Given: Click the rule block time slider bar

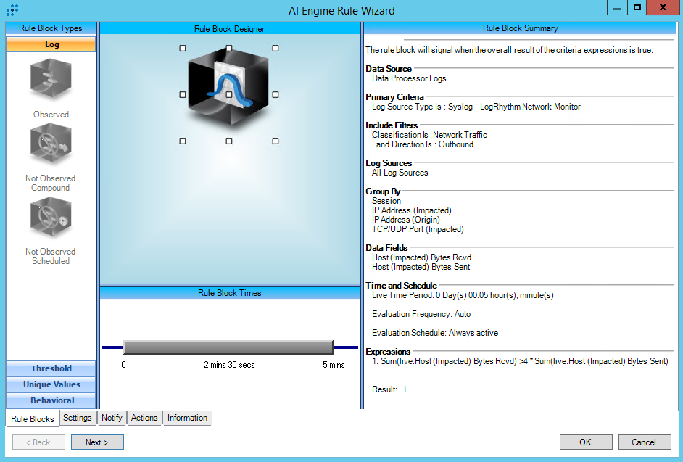Looking at the screenshot, I should [228, 347].
